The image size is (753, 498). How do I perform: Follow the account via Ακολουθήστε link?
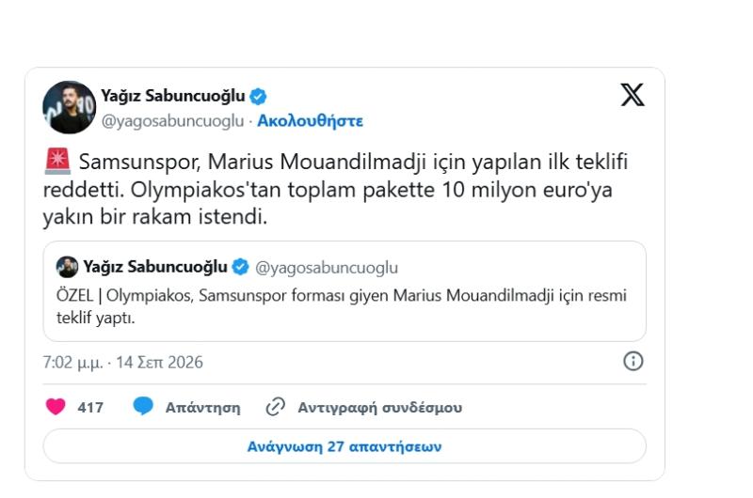pos(310,121)
